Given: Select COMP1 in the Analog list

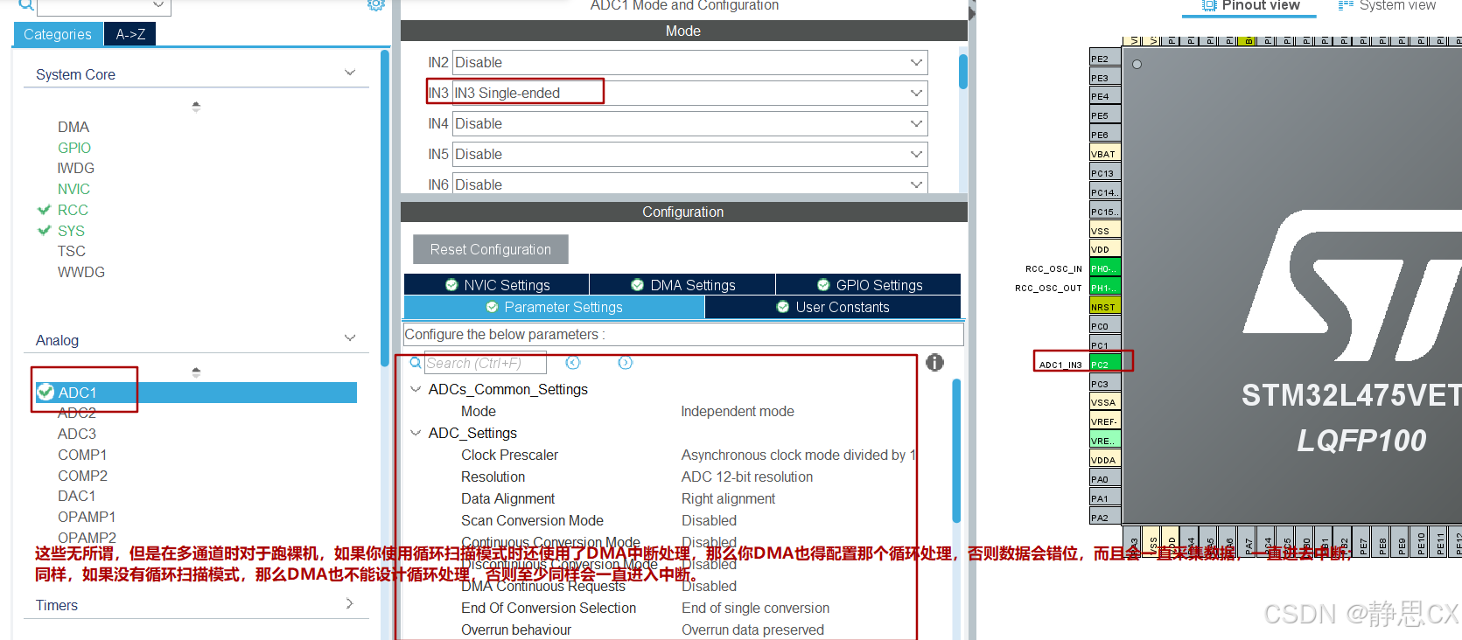Looking at the screenshot, I should pyautogui.click(x=82, y=455).
